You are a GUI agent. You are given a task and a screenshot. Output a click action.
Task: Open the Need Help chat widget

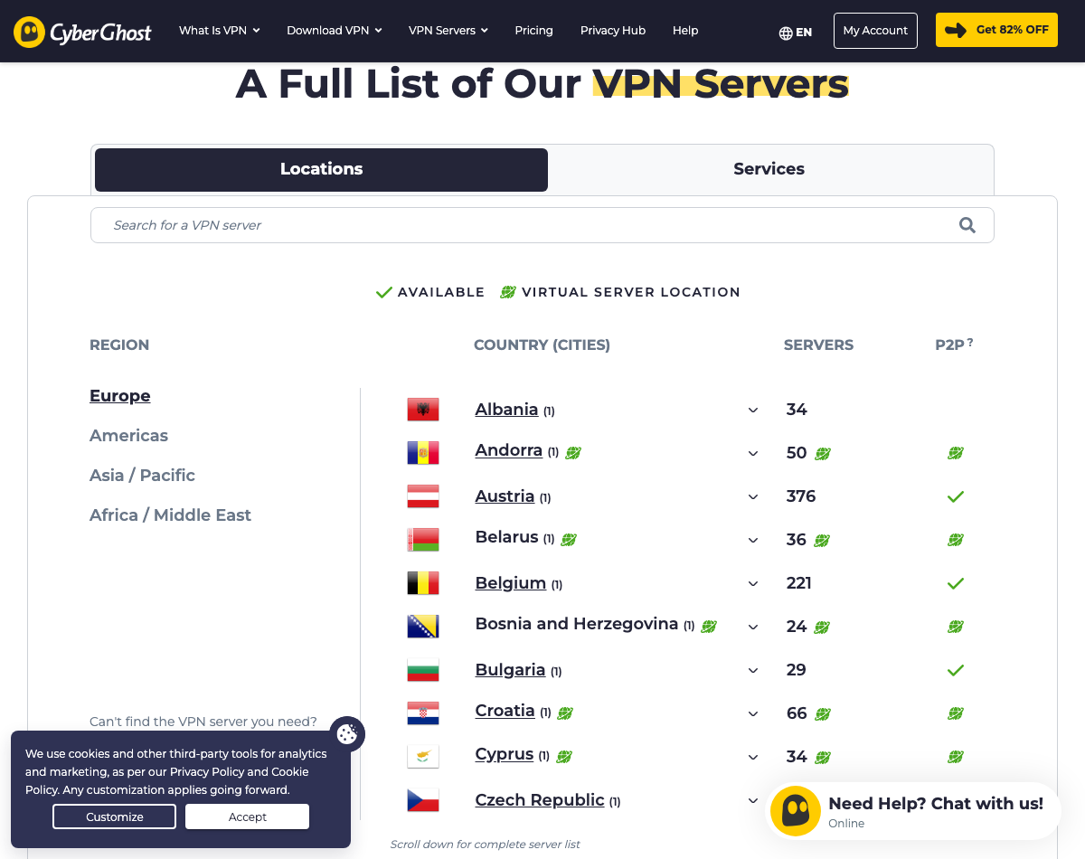pyautogui.click(x=912, y=811)
